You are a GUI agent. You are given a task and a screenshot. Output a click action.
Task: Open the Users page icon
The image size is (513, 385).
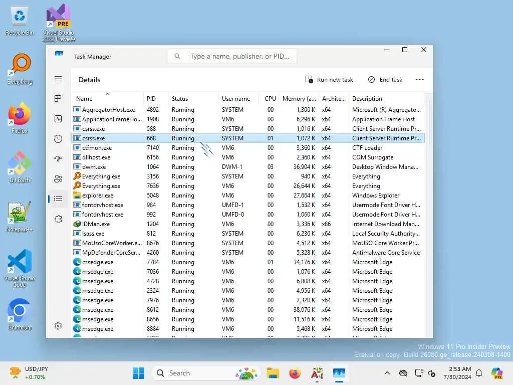(x=58, y=179)
